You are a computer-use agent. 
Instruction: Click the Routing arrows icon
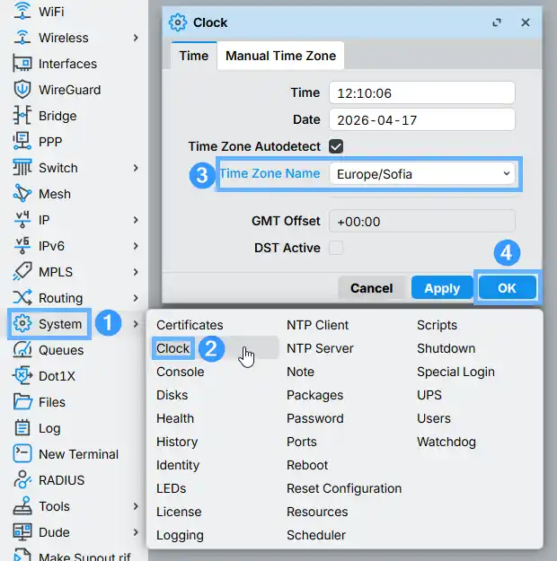coord(22,298)
